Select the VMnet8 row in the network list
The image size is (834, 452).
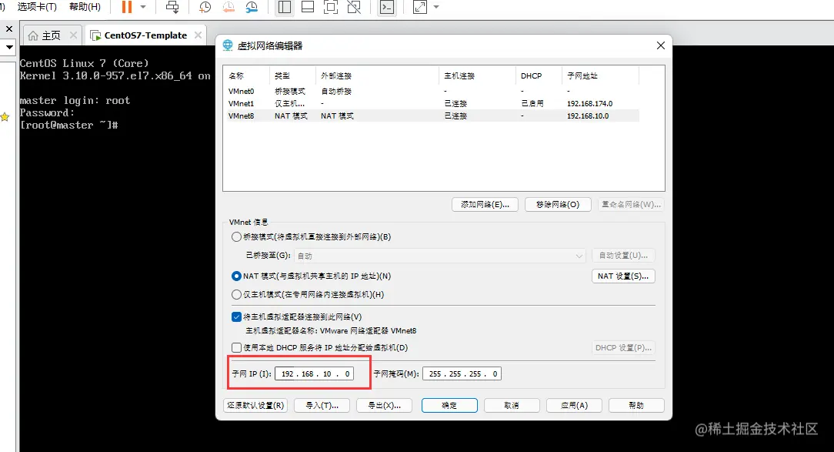433,116
